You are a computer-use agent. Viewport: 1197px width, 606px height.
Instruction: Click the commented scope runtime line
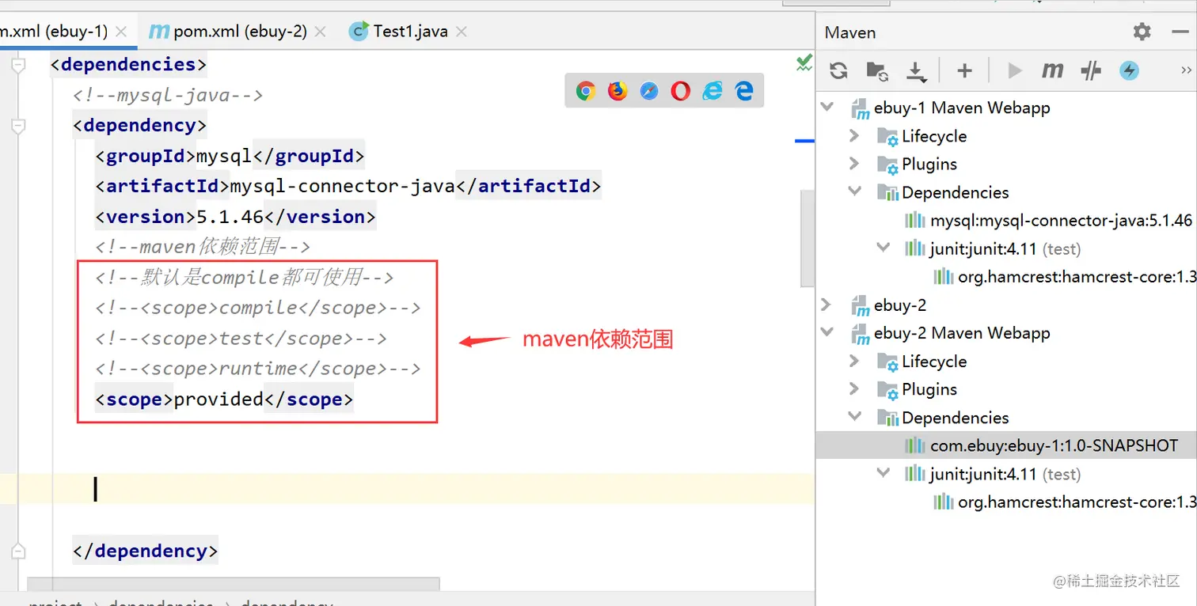258,369
